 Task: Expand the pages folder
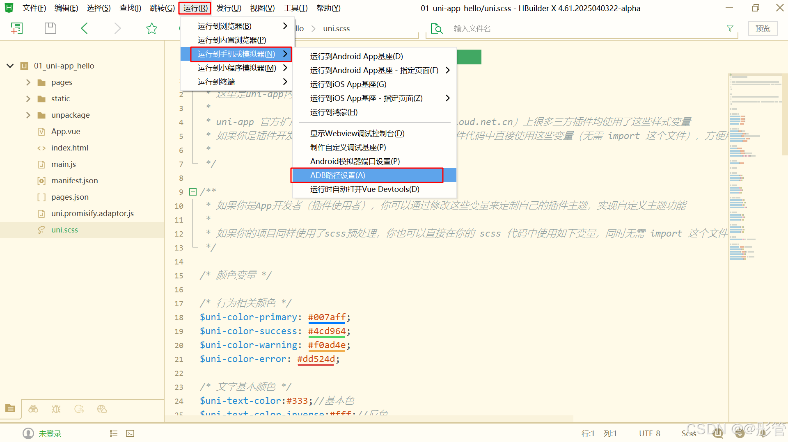click(28, 82)
